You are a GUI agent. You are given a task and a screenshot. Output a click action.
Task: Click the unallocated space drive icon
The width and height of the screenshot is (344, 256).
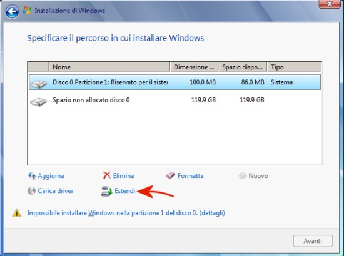coord(39,102)
